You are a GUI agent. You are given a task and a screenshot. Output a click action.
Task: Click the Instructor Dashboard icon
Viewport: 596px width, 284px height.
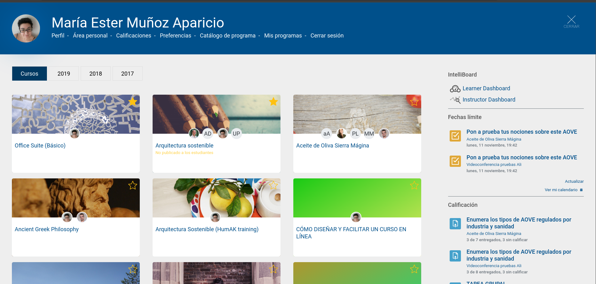click(x=455, y=100)
